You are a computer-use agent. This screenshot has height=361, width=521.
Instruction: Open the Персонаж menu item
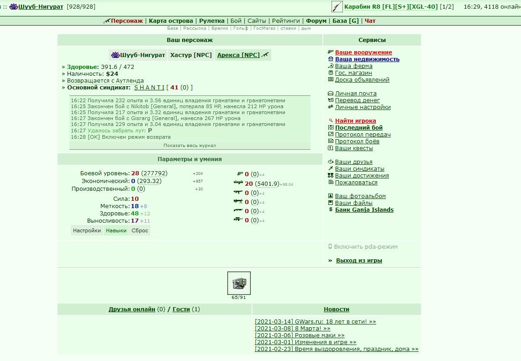tap(126, 21)
